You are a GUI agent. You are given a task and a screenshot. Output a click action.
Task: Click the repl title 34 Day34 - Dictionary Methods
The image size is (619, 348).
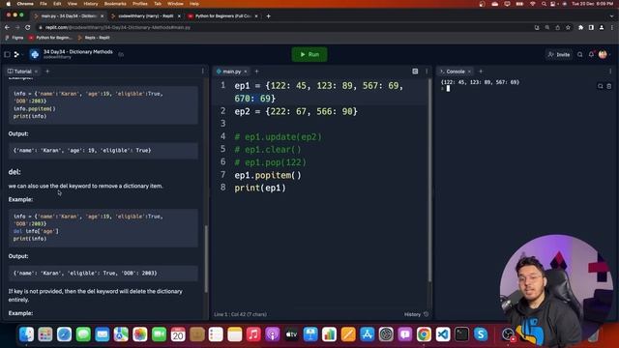pyautogui.click(x=77, y=51)
